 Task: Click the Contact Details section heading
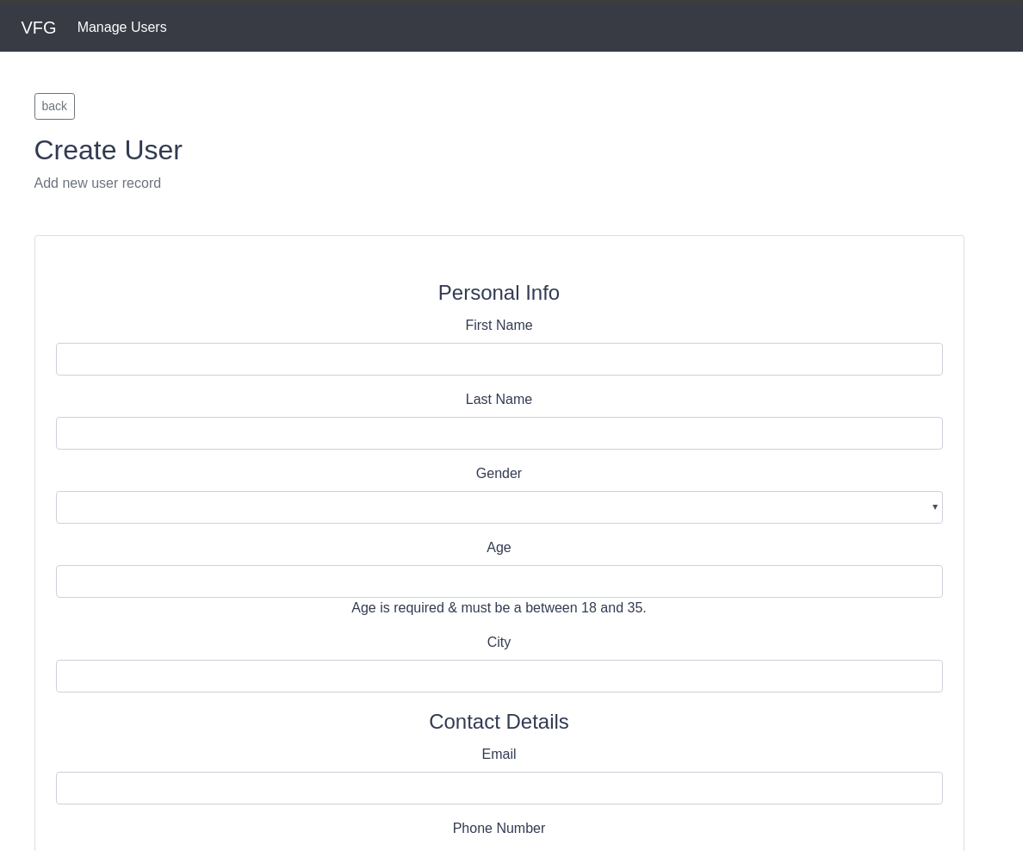pyautogui.click(x=499, y=722)
